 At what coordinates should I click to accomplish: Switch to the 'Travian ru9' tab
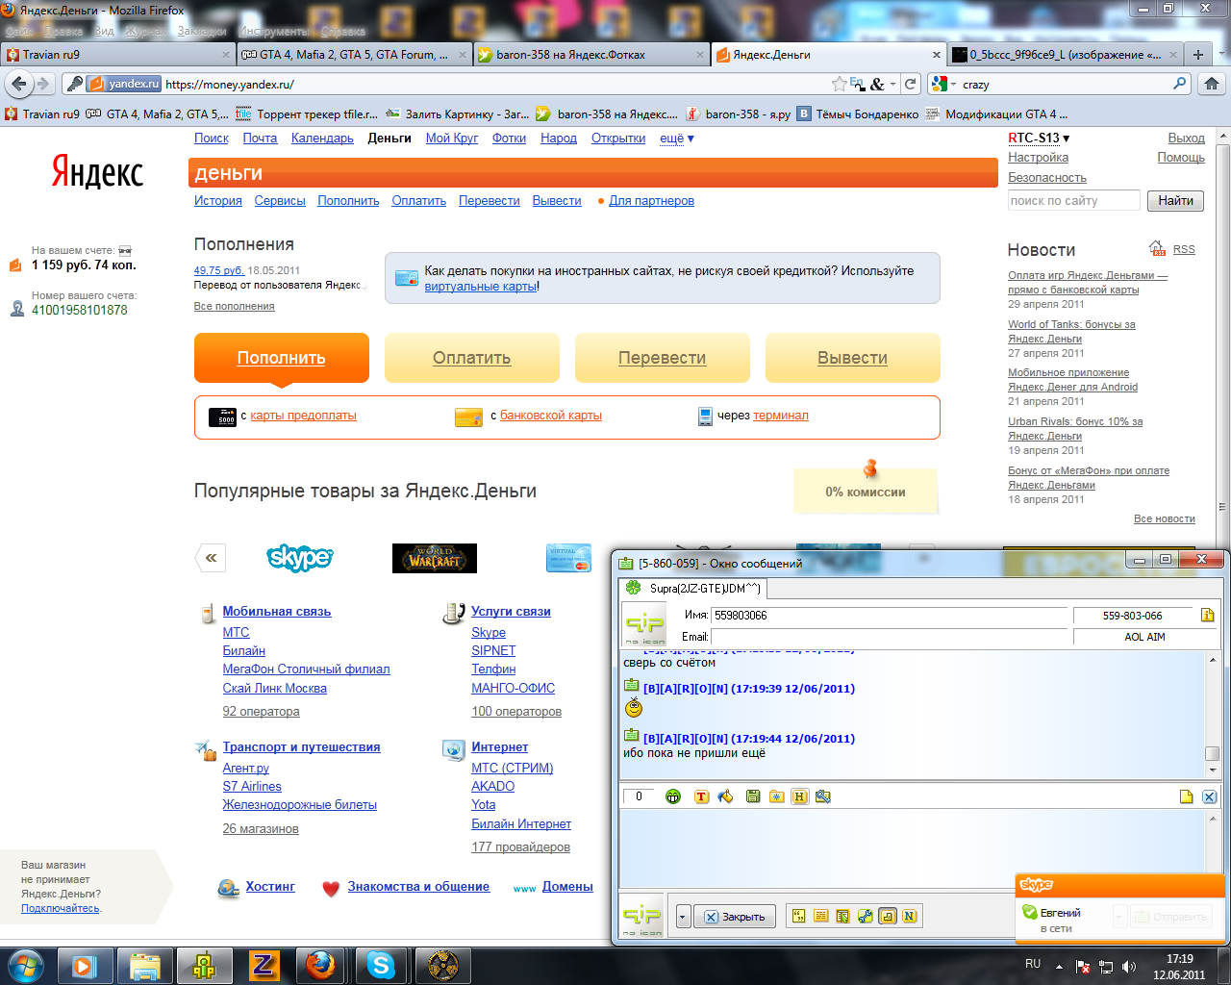point(117,55)
